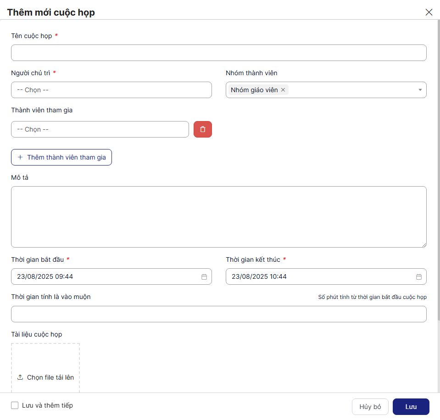Click the upload icon in file area
The height and width of the screenshot is (420, 440).
[20, 377]
